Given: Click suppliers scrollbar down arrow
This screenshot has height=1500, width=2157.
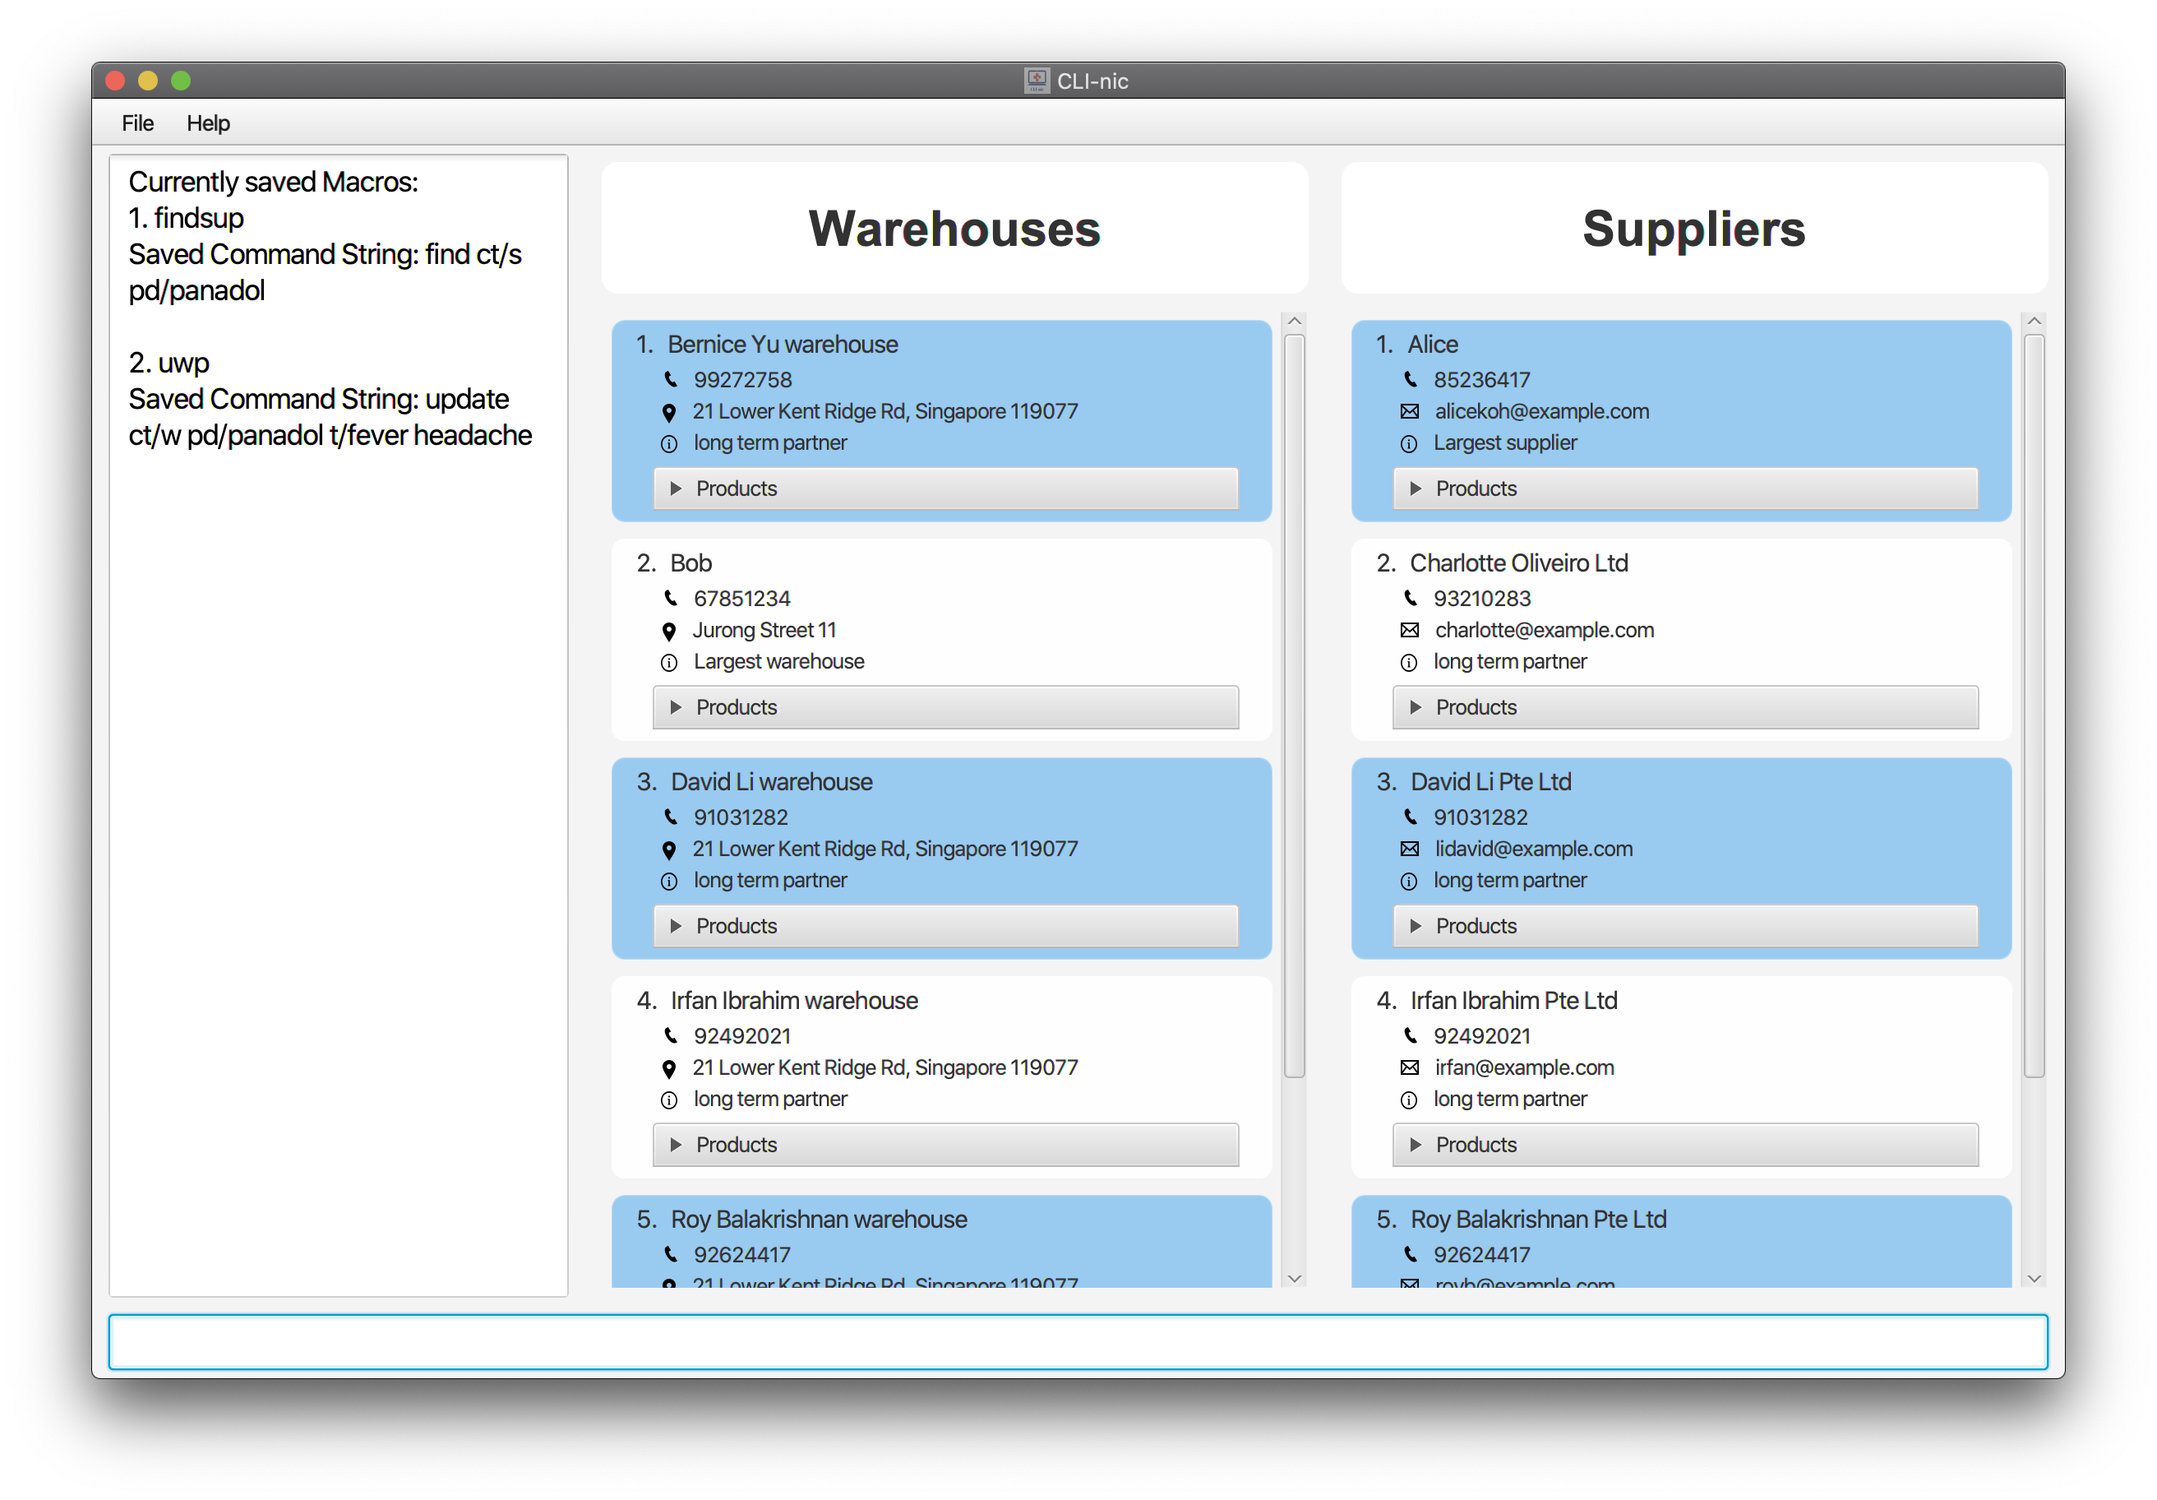Looking at the screenshot, I should pyautogui.click(x=2034, y=1279).
